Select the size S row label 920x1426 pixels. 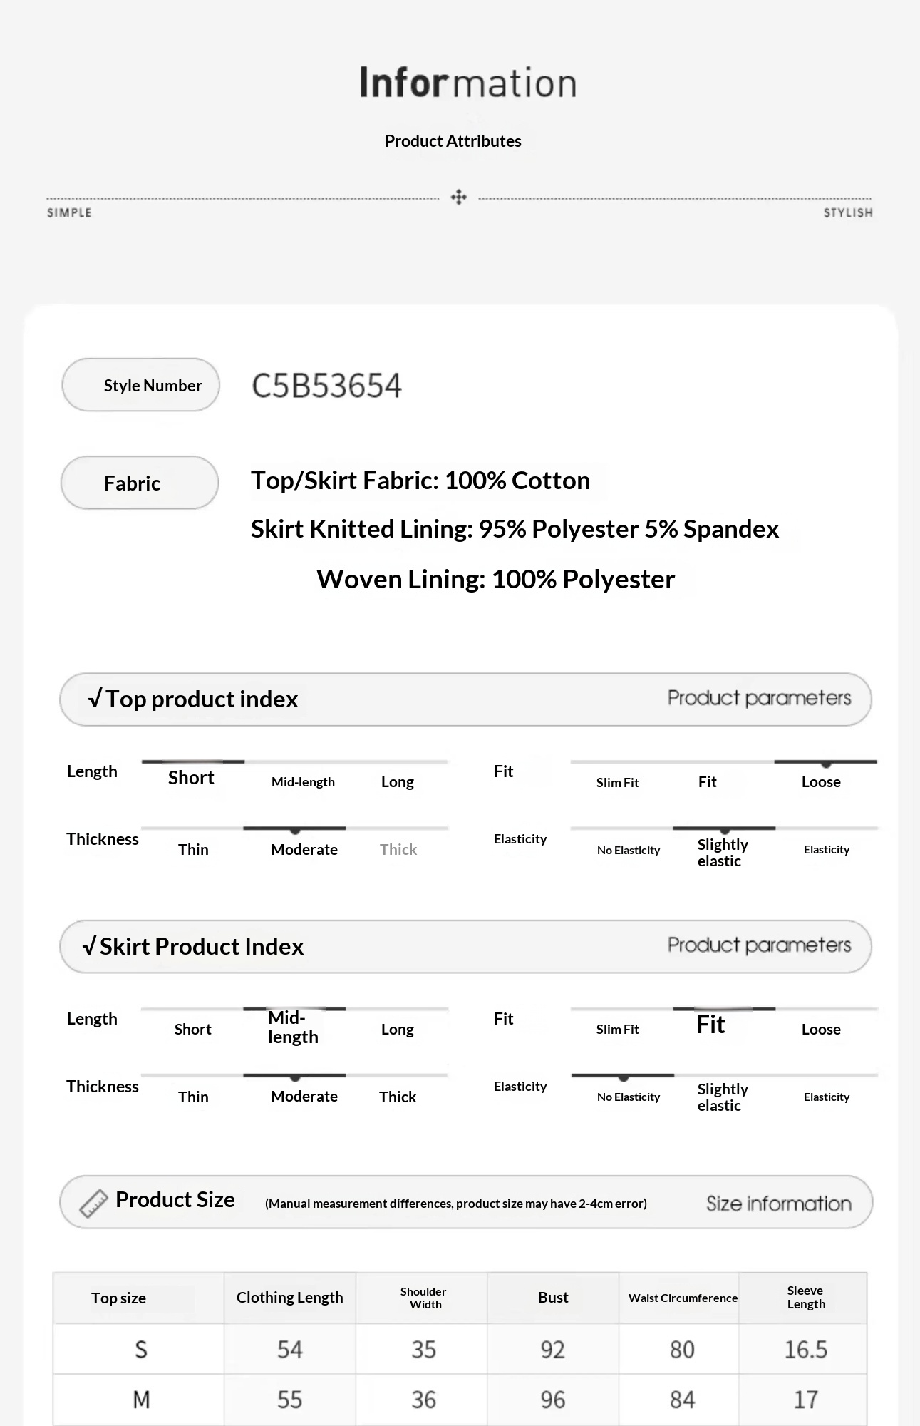[x=141, y=1350]
